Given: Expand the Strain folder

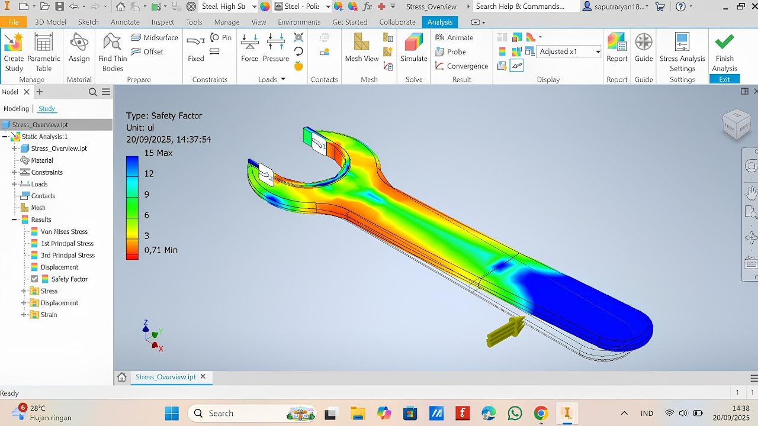Looking at the screenshot, I should pyautogui.click(x=24, y=315).
